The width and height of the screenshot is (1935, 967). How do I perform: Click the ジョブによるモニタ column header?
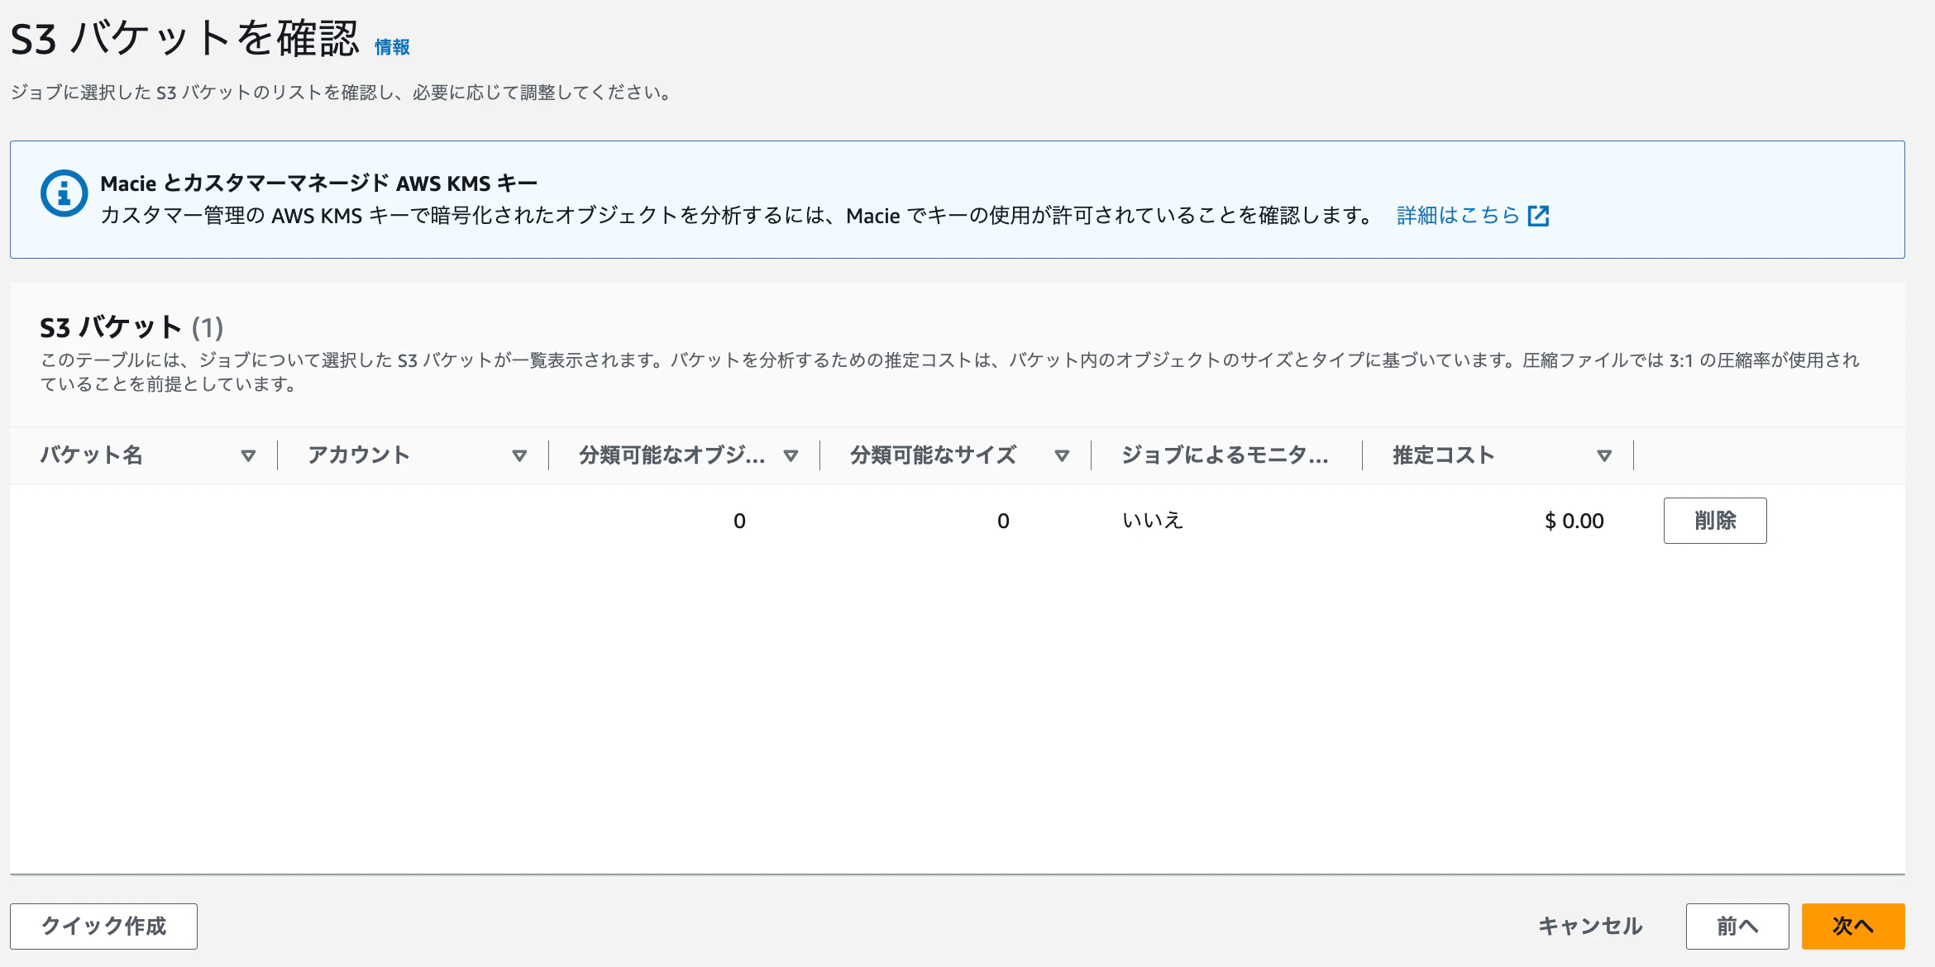tap(1225, 455)
